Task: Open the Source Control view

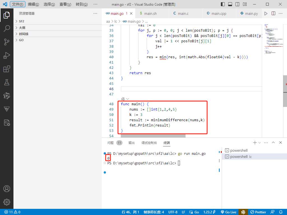Action: point(7,42)
